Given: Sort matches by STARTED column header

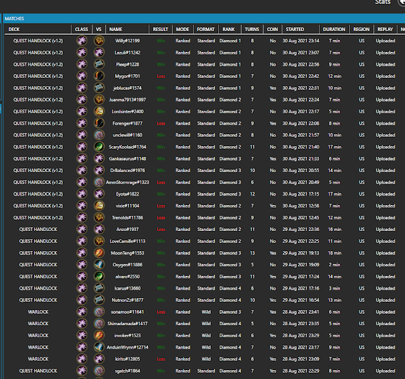Looking at the screenshot, I should tap(301, 29).
